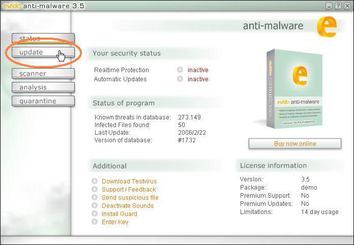Viewport: 354px width, 245px height.
Task: Click the Premium Support value No
Action: click(x=305, y=196)
